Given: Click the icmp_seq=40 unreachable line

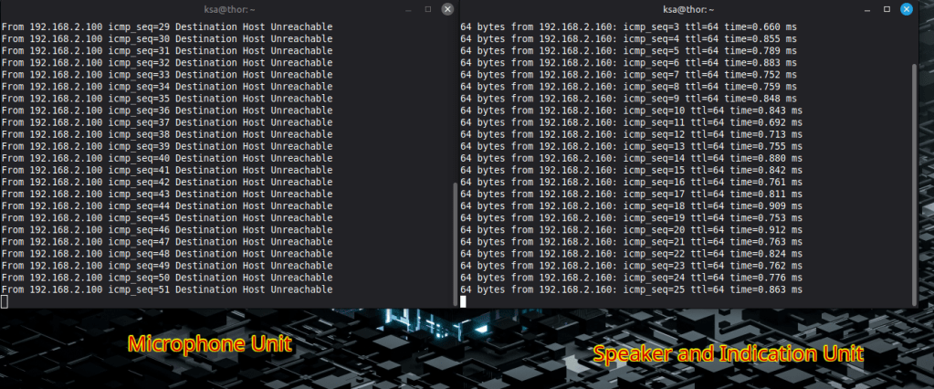Looking at the screenshot, I should click(167, 158).
